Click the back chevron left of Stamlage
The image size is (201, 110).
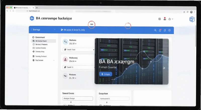coord(31,29)
